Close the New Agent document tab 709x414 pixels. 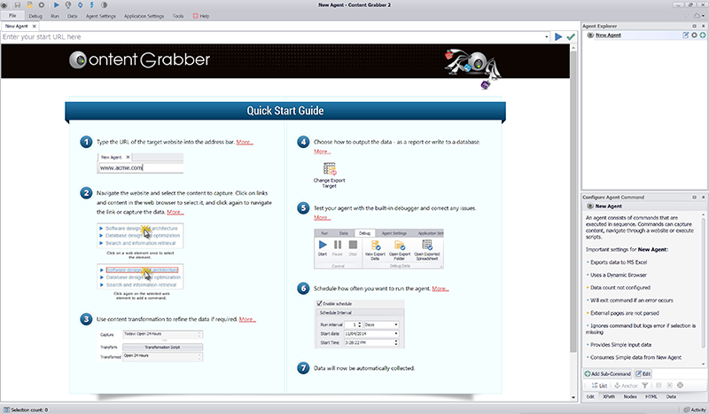(34, 27)
